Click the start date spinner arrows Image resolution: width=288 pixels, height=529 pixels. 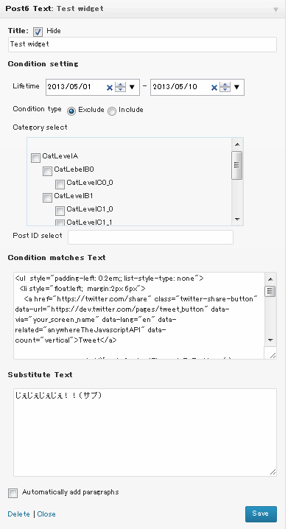[120, 88]
